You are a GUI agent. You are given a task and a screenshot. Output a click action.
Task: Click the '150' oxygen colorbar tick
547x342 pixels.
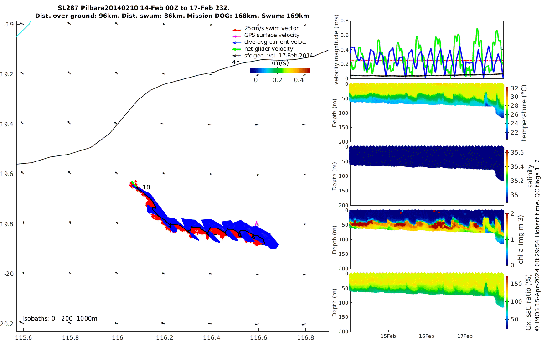[x=516, y=283]
